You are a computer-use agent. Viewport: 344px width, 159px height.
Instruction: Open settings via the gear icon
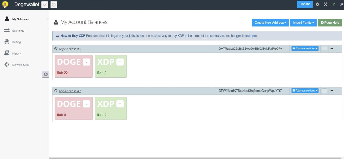tap(317, 4)
